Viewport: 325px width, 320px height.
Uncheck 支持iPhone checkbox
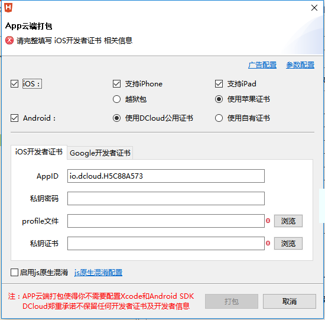(116, 84)
